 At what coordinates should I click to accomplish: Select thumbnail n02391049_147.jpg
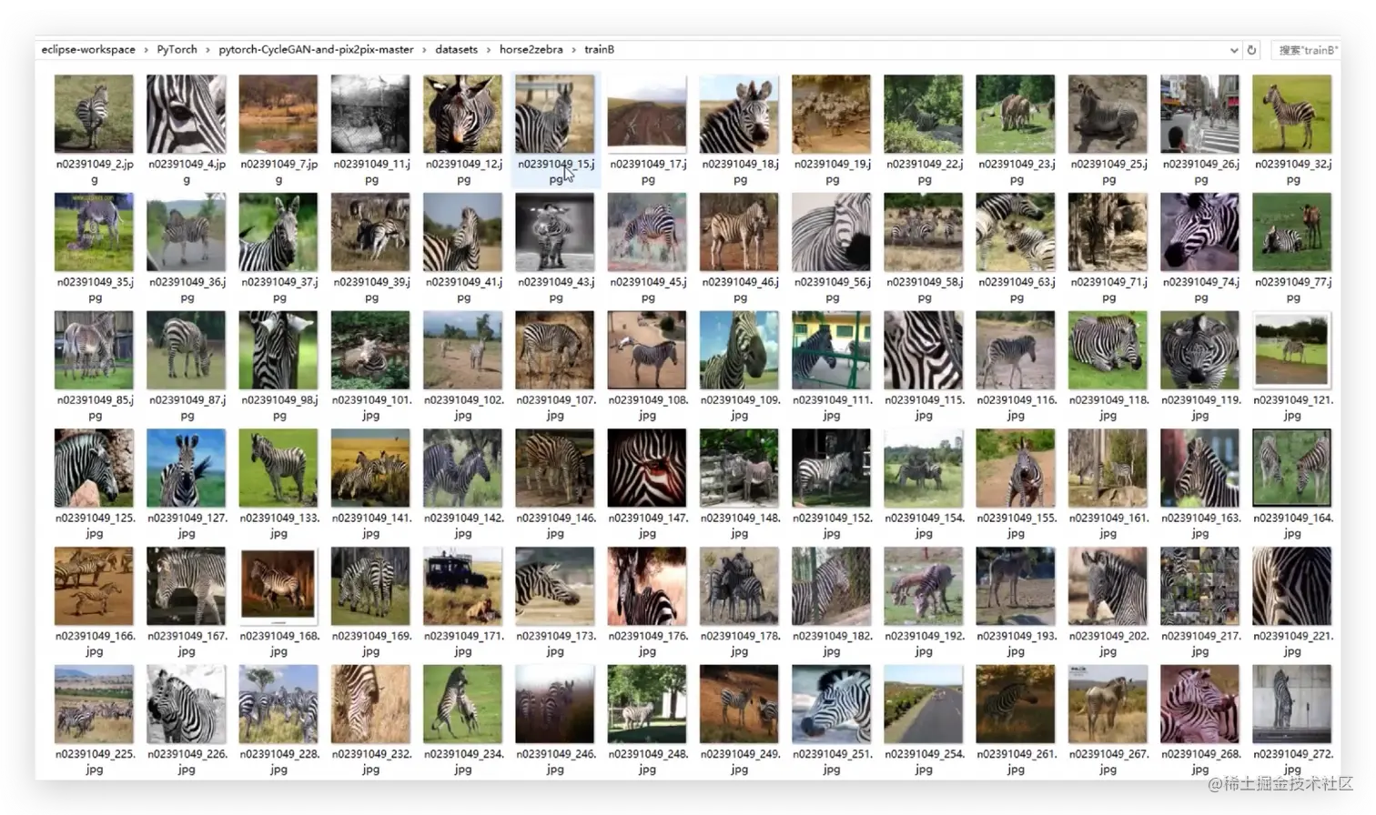tap(647, 468)
